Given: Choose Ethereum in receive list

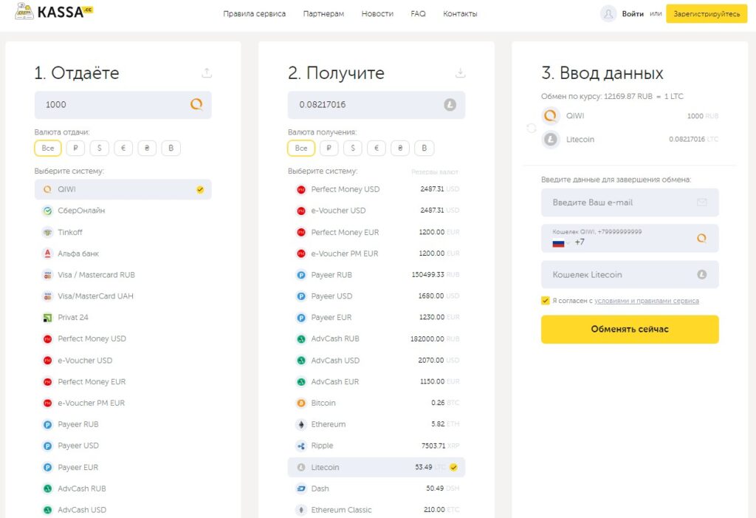Looking at the screenshot, I should tap(377, 424).
